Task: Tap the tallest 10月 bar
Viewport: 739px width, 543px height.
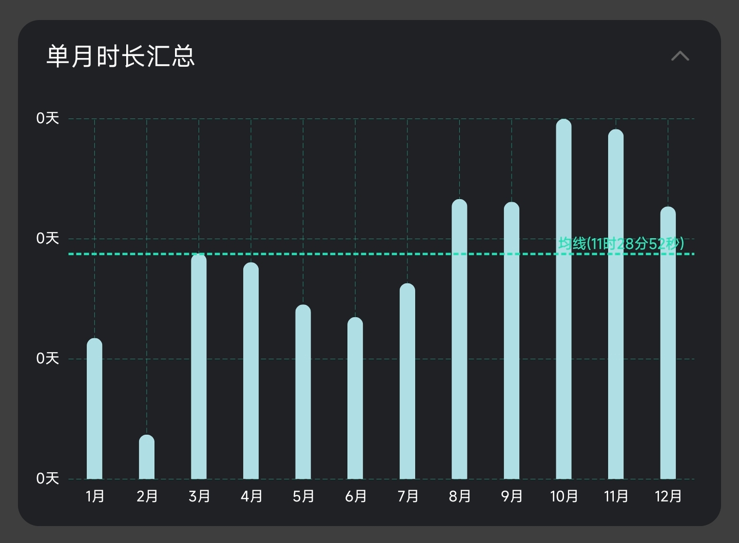Action: [563, 299]
